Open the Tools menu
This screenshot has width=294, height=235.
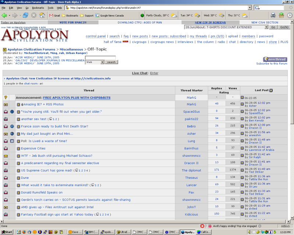tap(50, 7)
